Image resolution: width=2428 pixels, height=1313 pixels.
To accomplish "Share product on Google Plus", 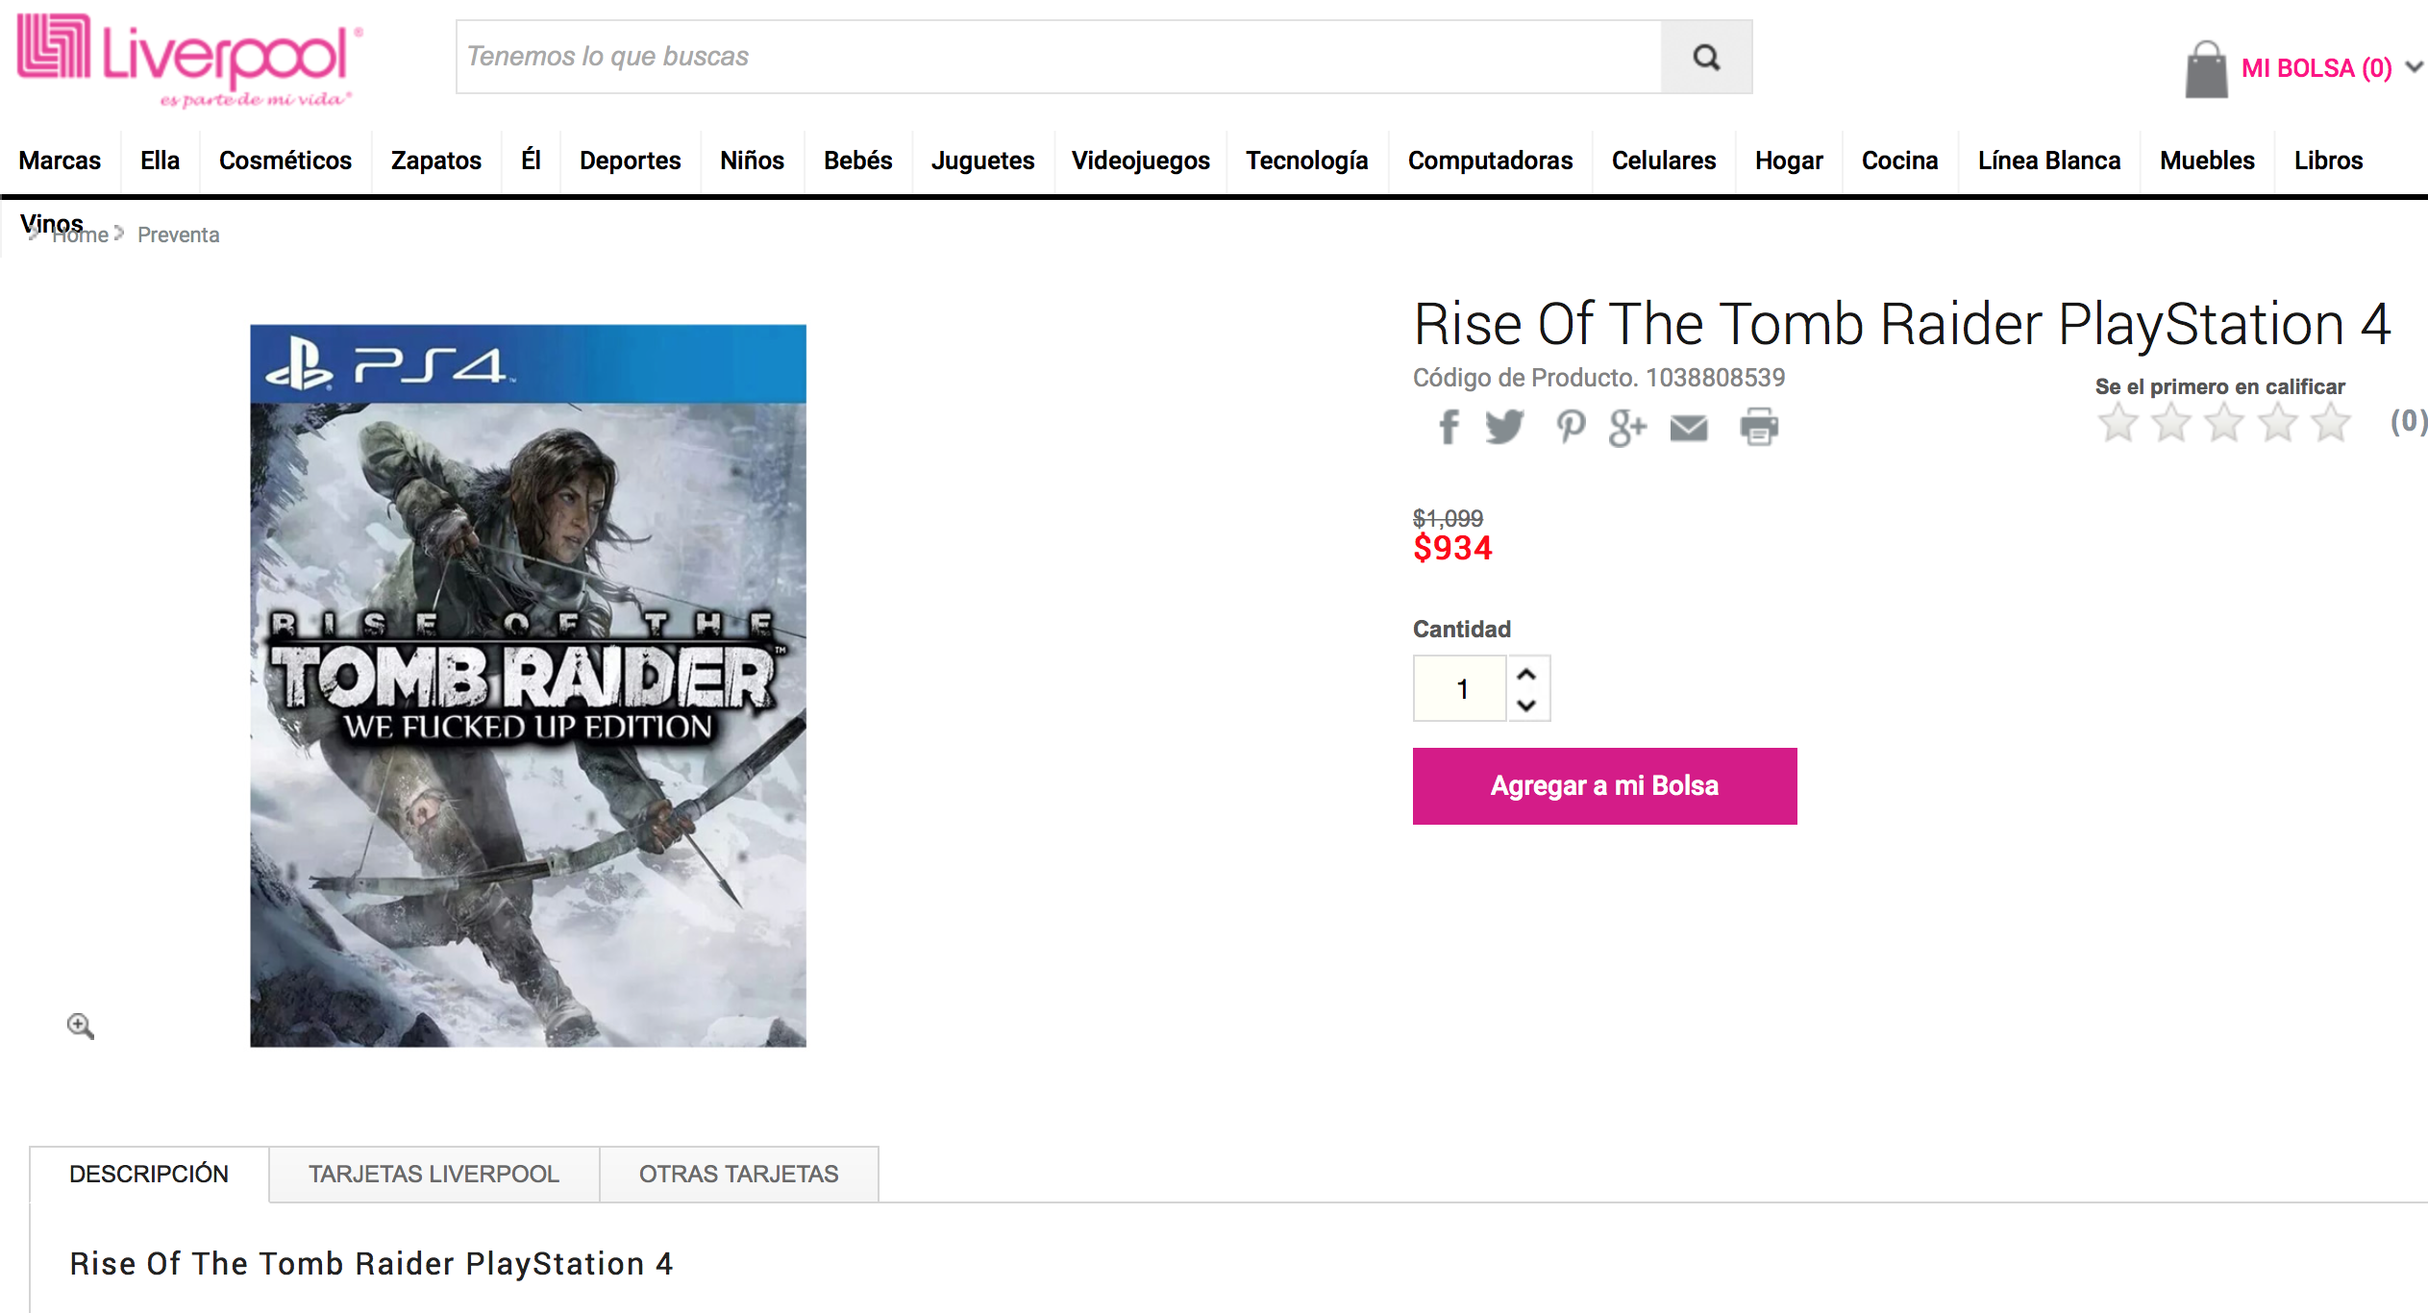I will tap(1628, 428).
